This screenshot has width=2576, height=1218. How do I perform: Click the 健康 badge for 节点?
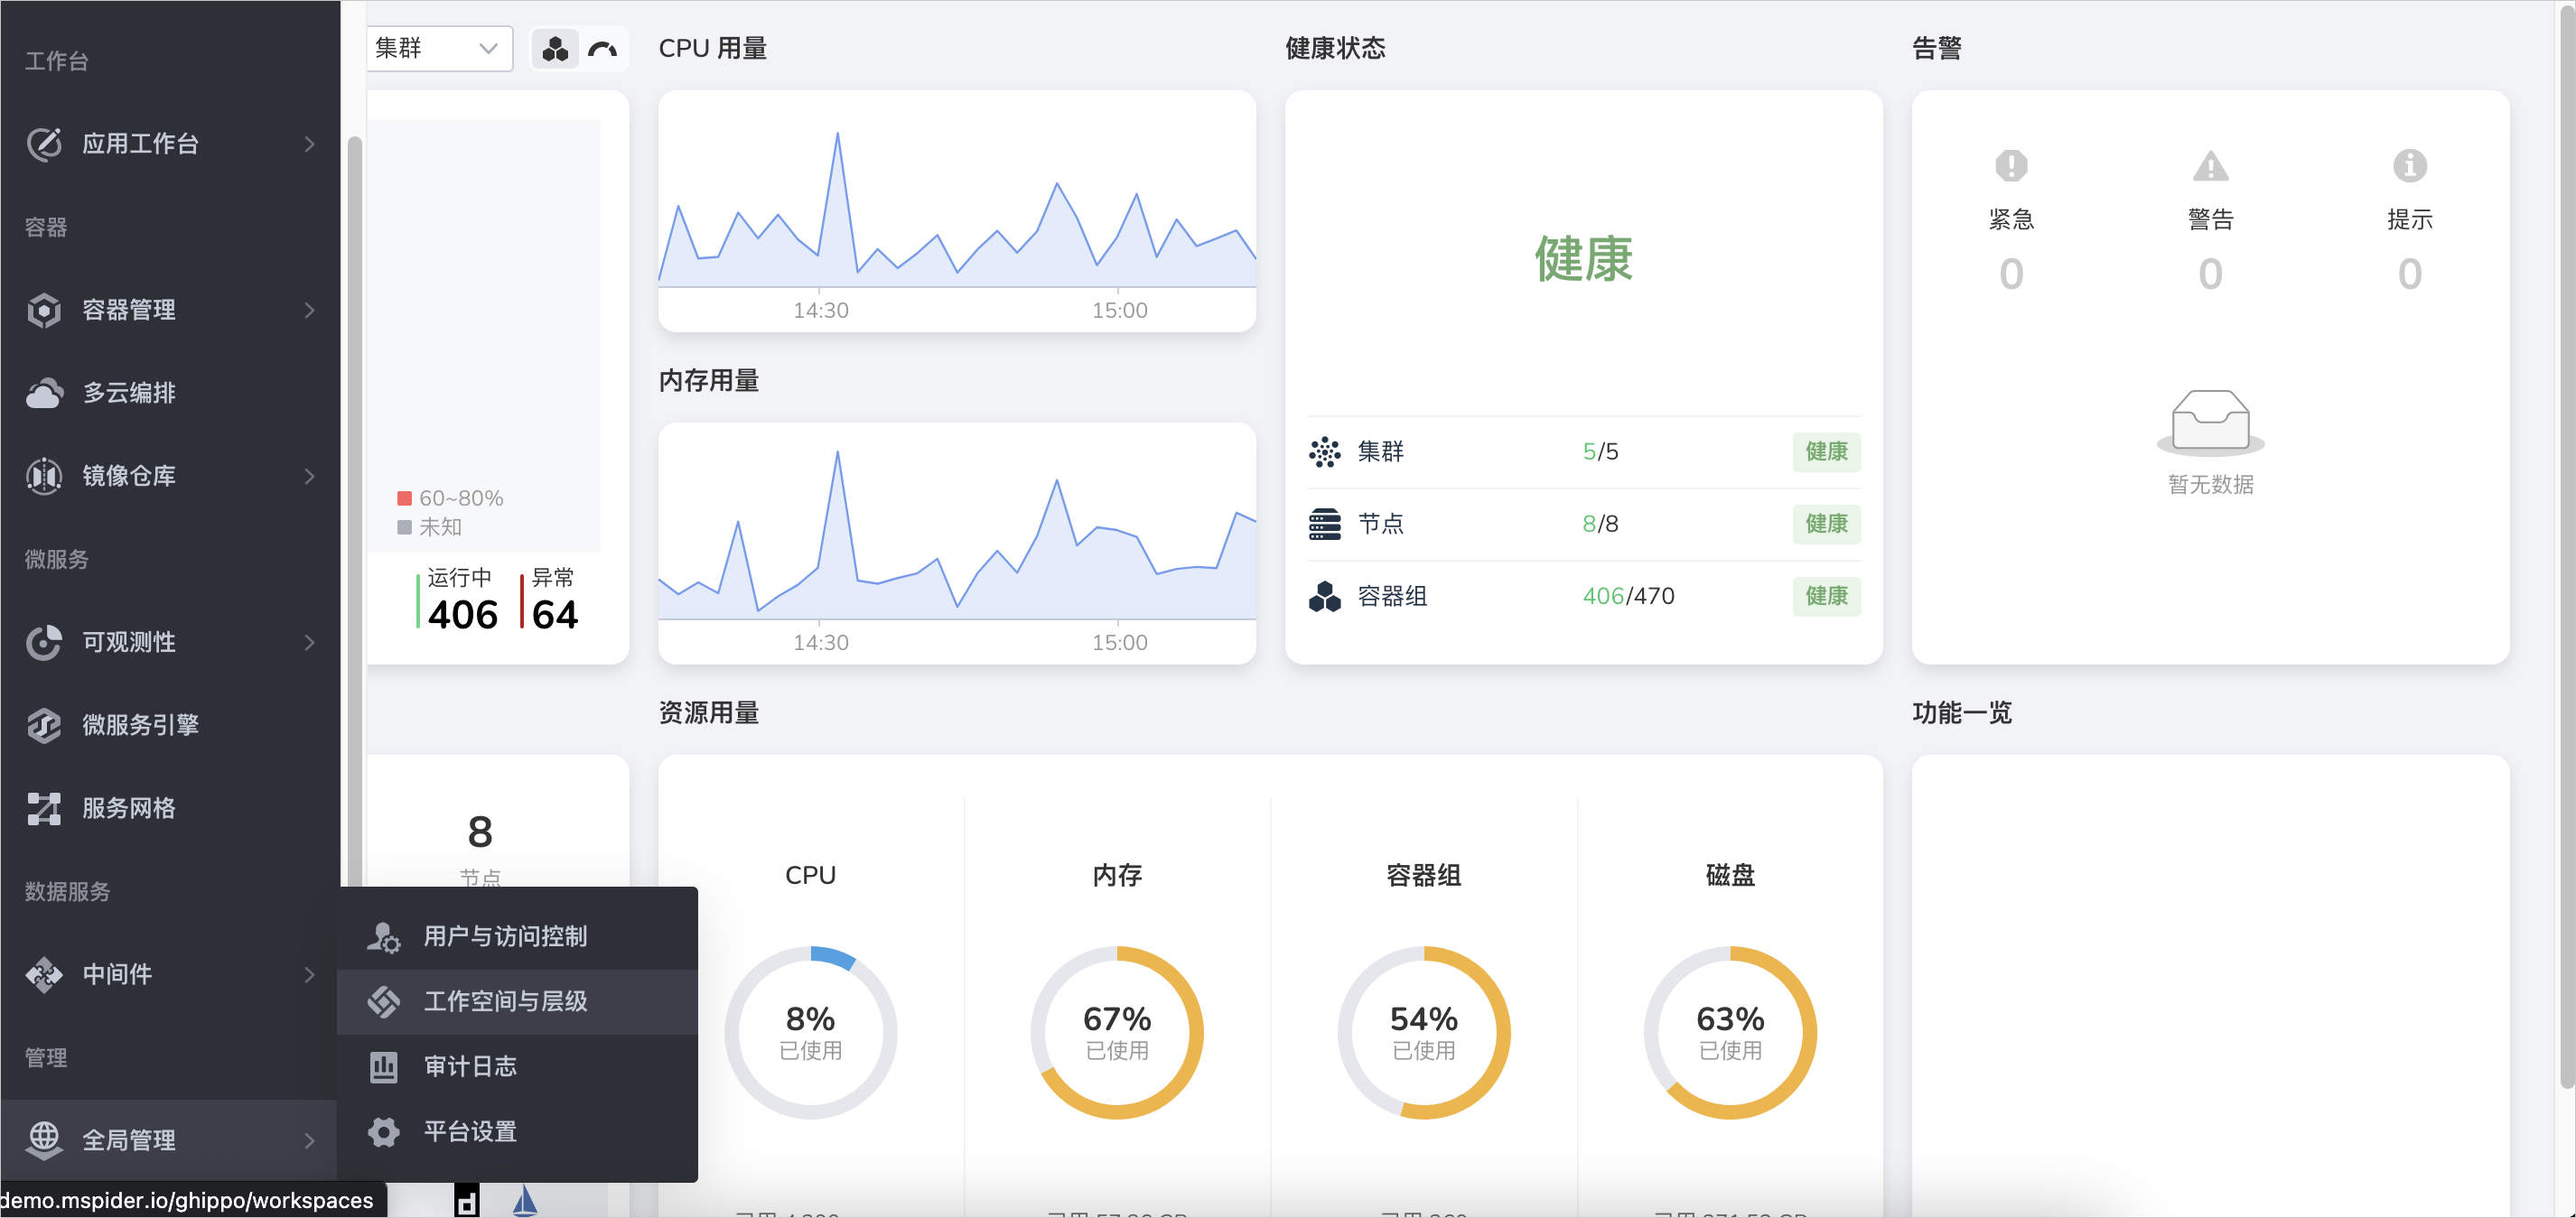(1826, 524)
